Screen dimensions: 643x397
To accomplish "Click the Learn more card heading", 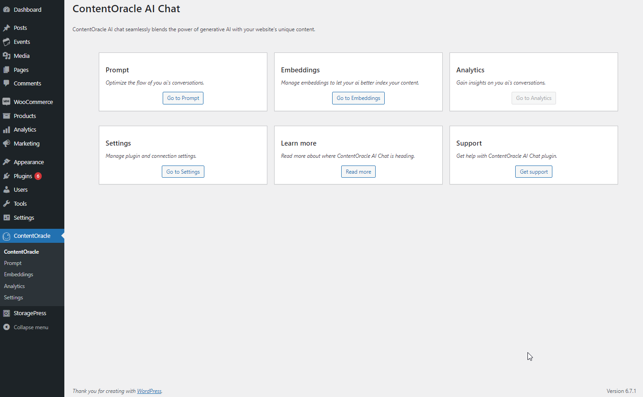I will pyautogui.click(x=299, y=143).
